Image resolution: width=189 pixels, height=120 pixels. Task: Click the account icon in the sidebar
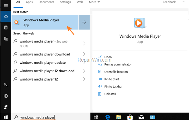click(5, 85)
